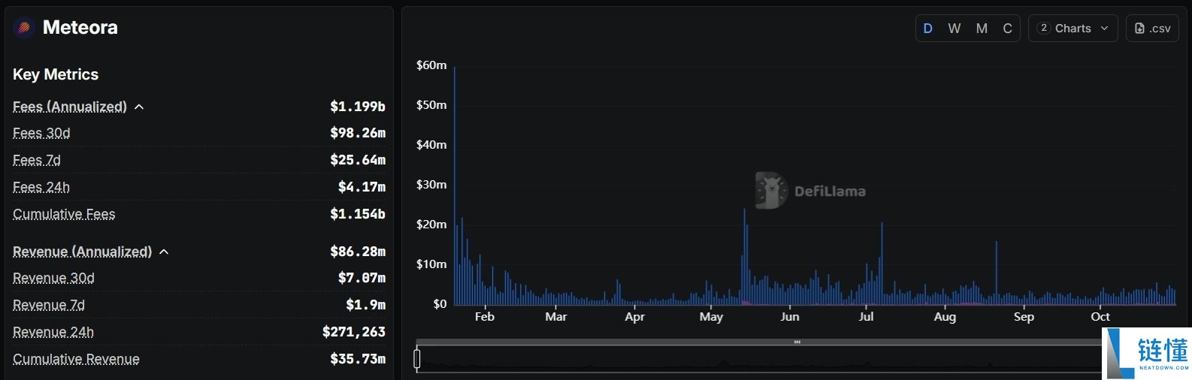Collapse the Revenue (Annualized) section chevron
The image size is (1192, 380).
click(x=164, y=252)
